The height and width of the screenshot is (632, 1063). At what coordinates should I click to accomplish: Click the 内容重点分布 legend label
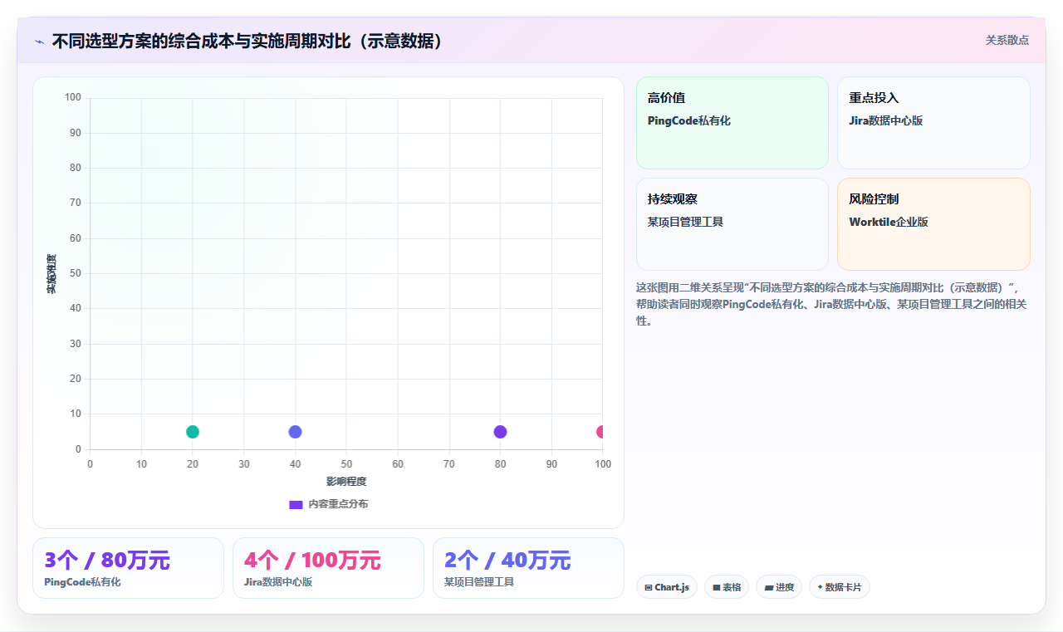click(x=338, y=504)
